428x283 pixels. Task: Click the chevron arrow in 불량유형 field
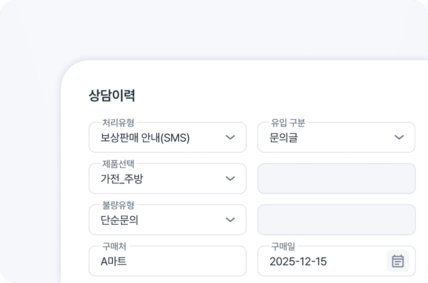coord(230,220)
